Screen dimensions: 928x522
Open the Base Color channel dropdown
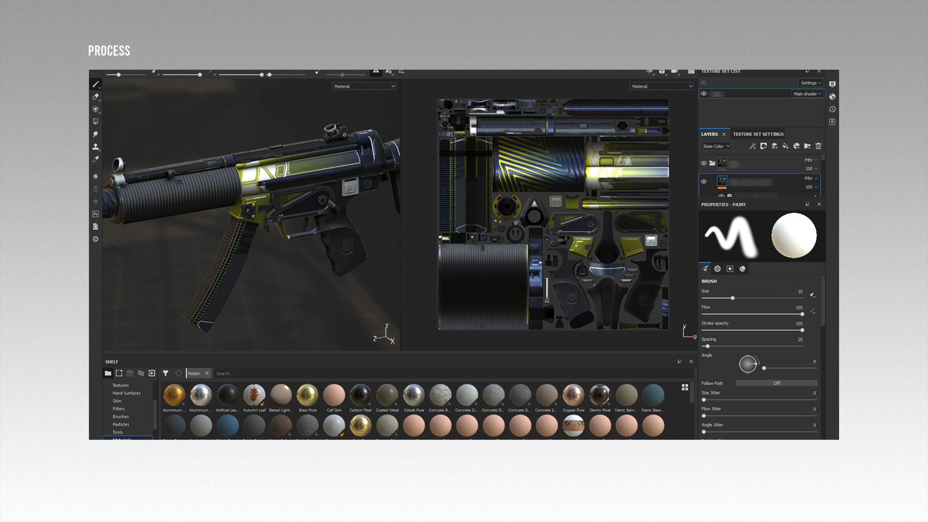click(716, 146)
